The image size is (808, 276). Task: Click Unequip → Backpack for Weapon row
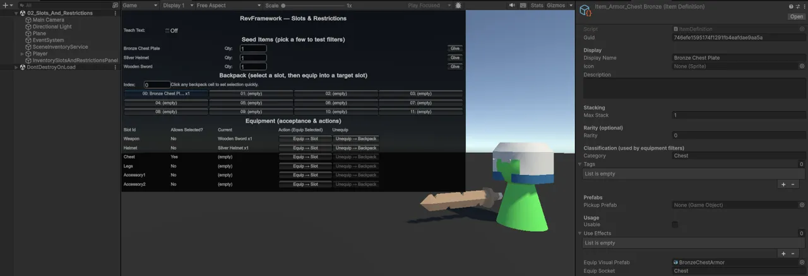(356, 138)
